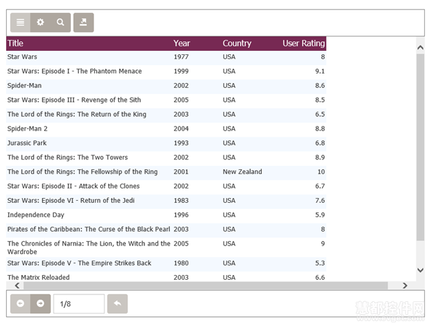Click the rating 9 for Chronicles of Narnia
The height and width of the screenshot is (330, 433).
tap(323, 243)
